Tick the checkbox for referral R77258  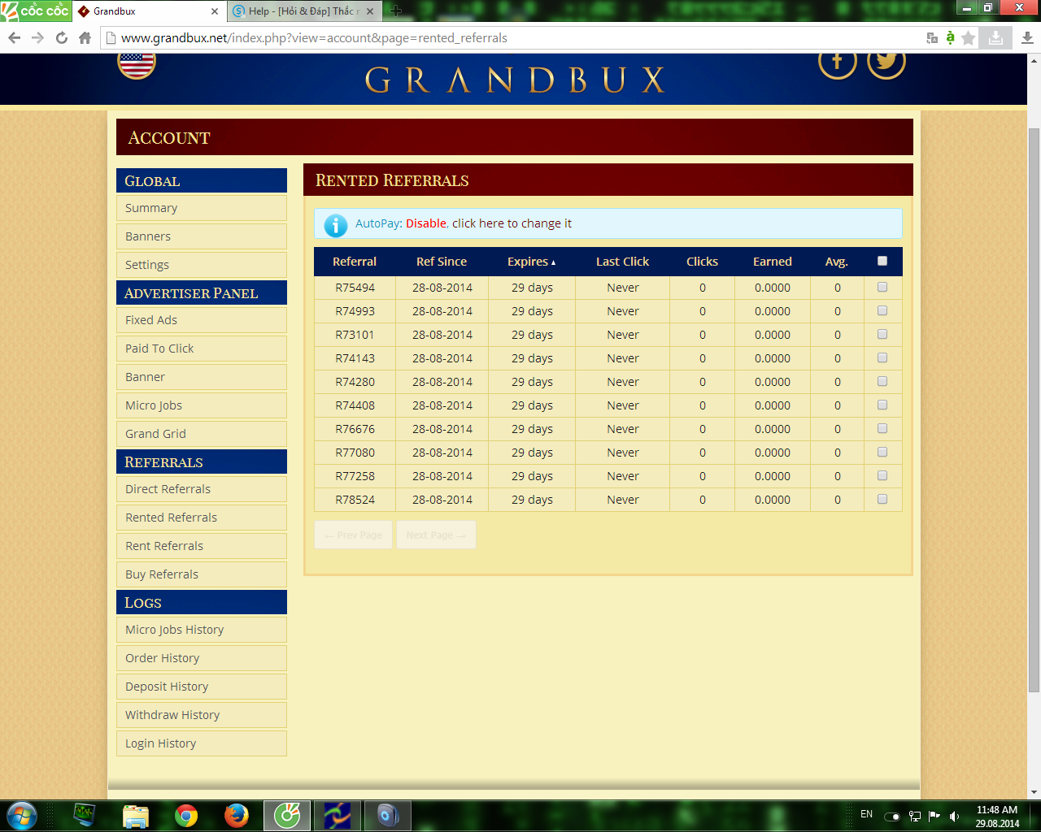[882, 475]
